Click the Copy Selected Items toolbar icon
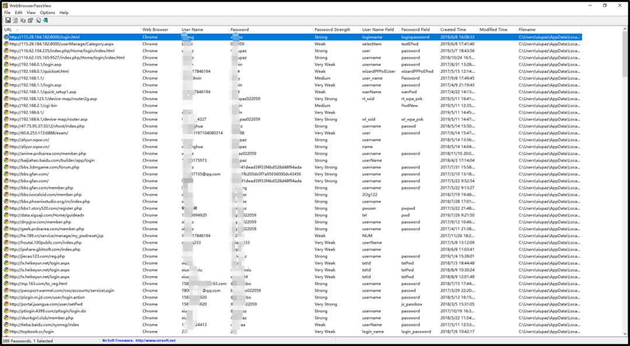This screenshot has height=346, width=630. pos(23,20)
